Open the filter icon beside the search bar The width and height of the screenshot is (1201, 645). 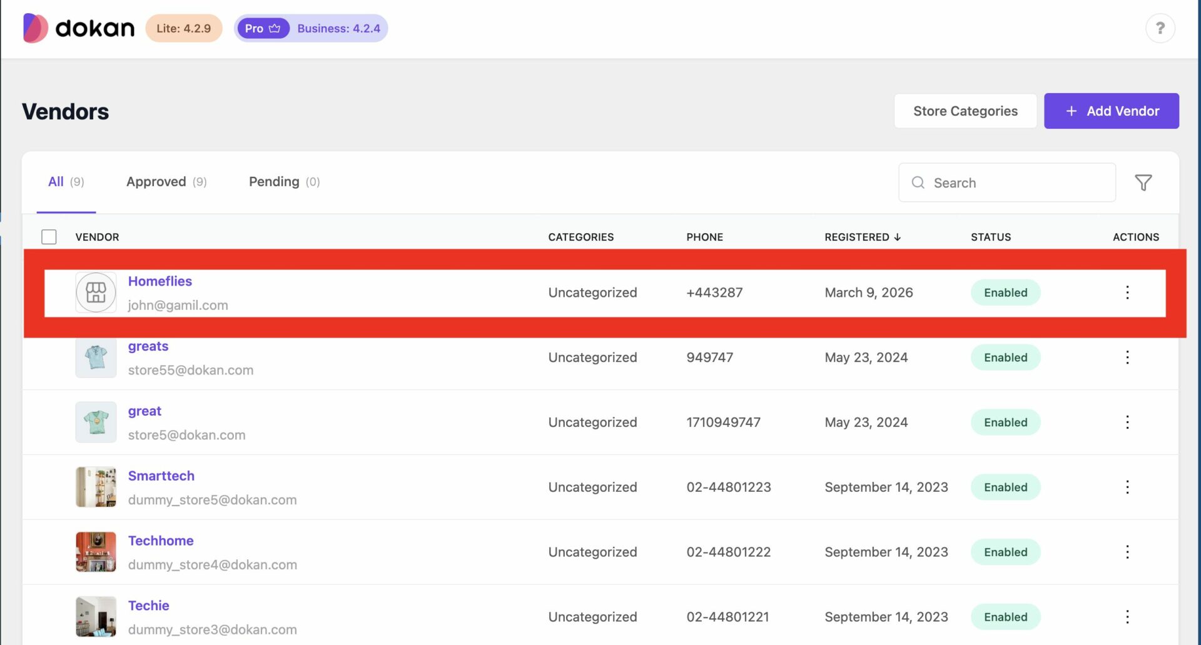(1143, 182)
